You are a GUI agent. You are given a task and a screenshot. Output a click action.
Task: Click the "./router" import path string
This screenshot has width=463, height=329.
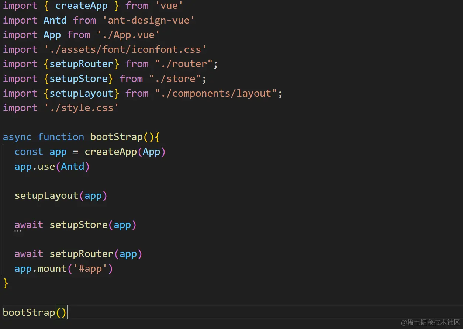click(184, 64)
